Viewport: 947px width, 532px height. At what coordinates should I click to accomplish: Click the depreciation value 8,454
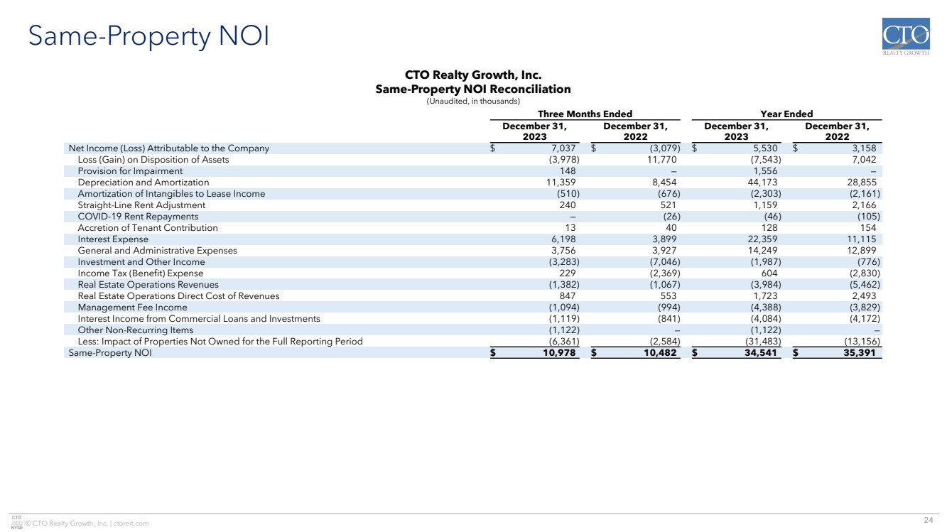(664, 183)
